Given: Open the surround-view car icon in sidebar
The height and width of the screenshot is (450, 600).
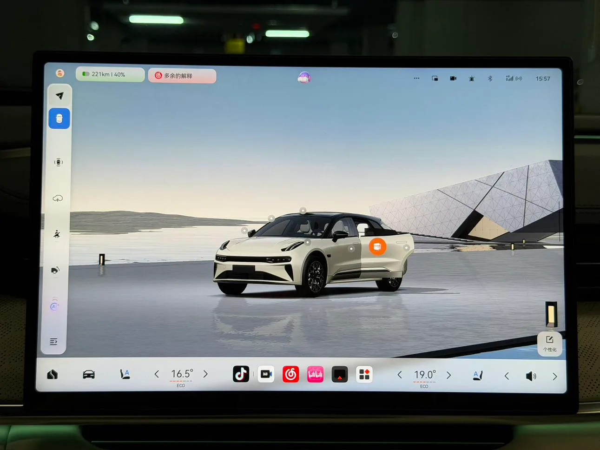Looking at the screenshot, I should [59, 162].
